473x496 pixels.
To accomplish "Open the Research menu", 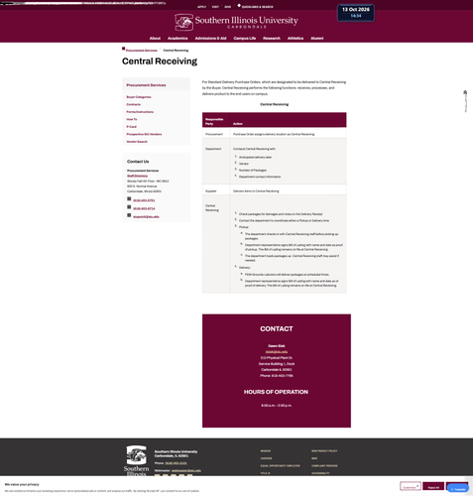I will click(x=272, y=39).
